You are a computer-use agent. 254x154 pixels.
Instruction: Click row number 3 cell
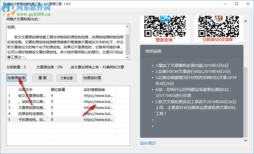pos(9,108)
